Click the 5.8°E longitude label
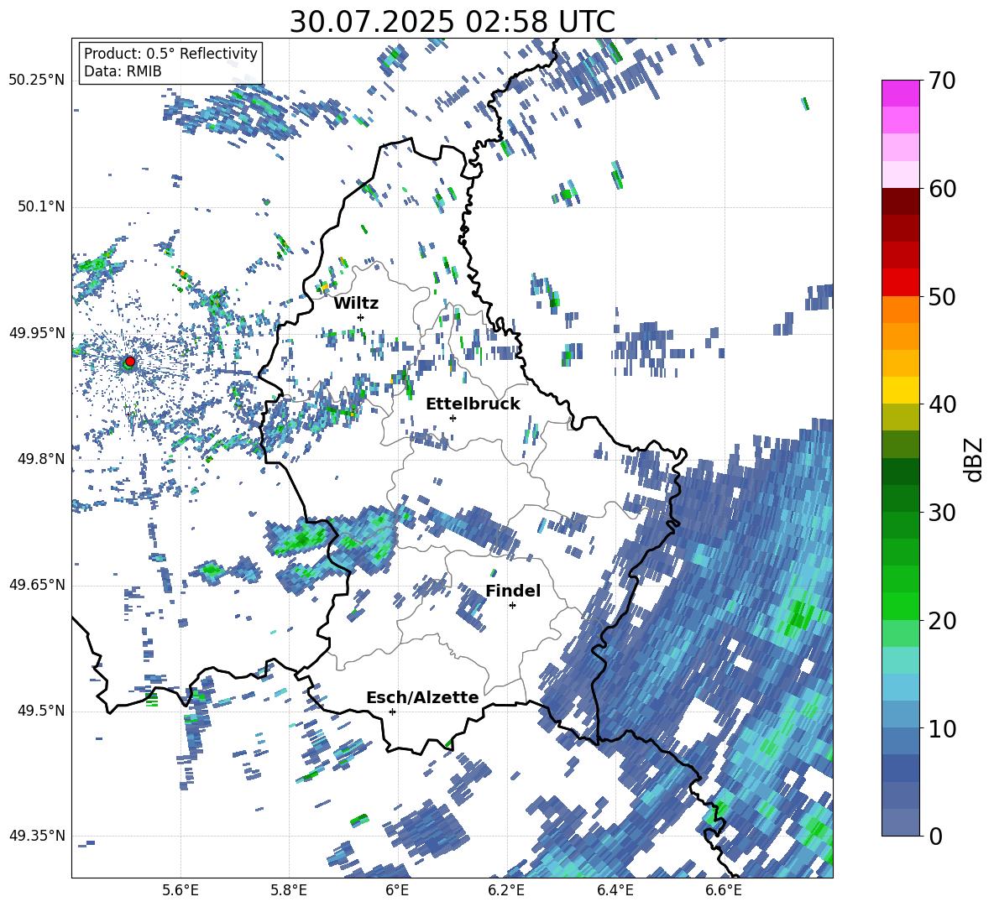Screen dimensions: 994x907 tap(289, 891)
